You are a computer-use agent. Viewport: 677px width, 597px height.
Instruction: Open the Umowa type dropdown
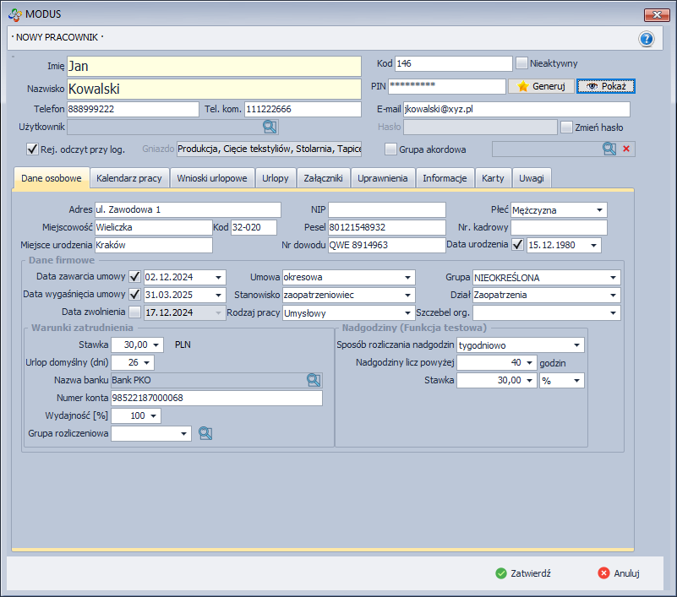click(408, 277)
